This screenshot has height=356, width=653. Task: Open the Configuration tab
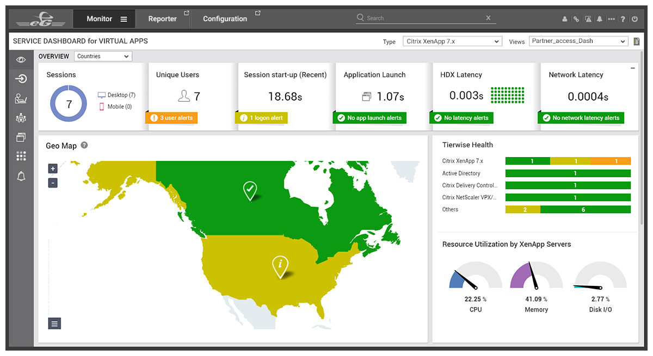click(225, 19)
